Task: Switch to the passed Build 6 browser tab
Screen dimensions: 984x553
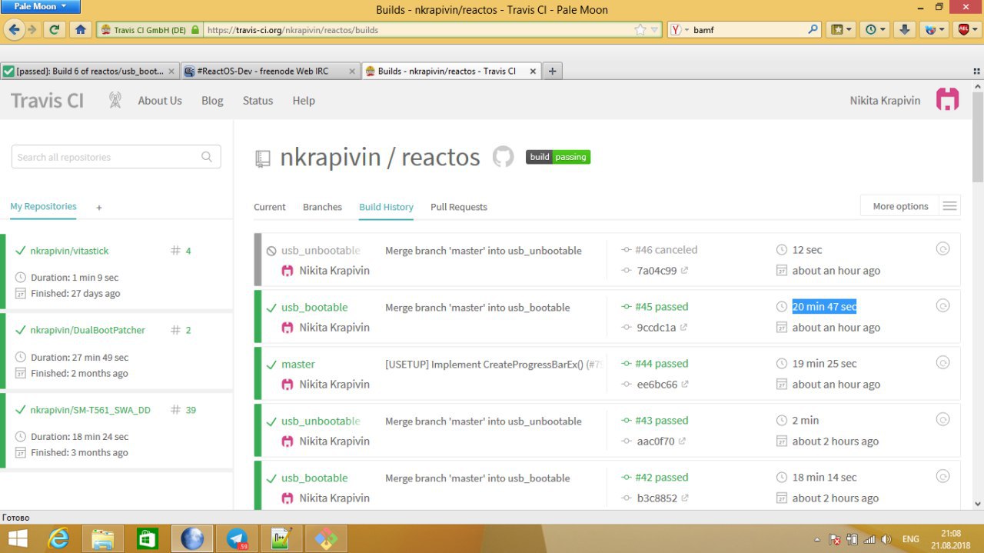Action: click(90, 71)
